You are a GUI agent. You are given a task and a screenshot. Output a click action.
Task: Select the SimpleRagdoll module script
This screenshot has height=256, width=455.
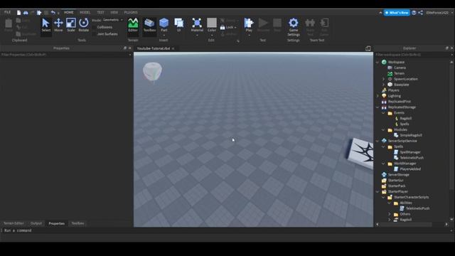[x=411, y=135]
